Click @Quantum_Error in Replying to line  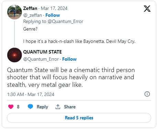pyautogui.click(x=65, y=22)
